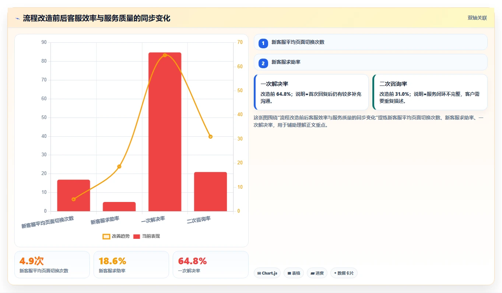Click the red 二次咨询率 bar
Image resolution: width=502 pixels, height=293 pixels.
pyautogui.click(x=210, y=192)
